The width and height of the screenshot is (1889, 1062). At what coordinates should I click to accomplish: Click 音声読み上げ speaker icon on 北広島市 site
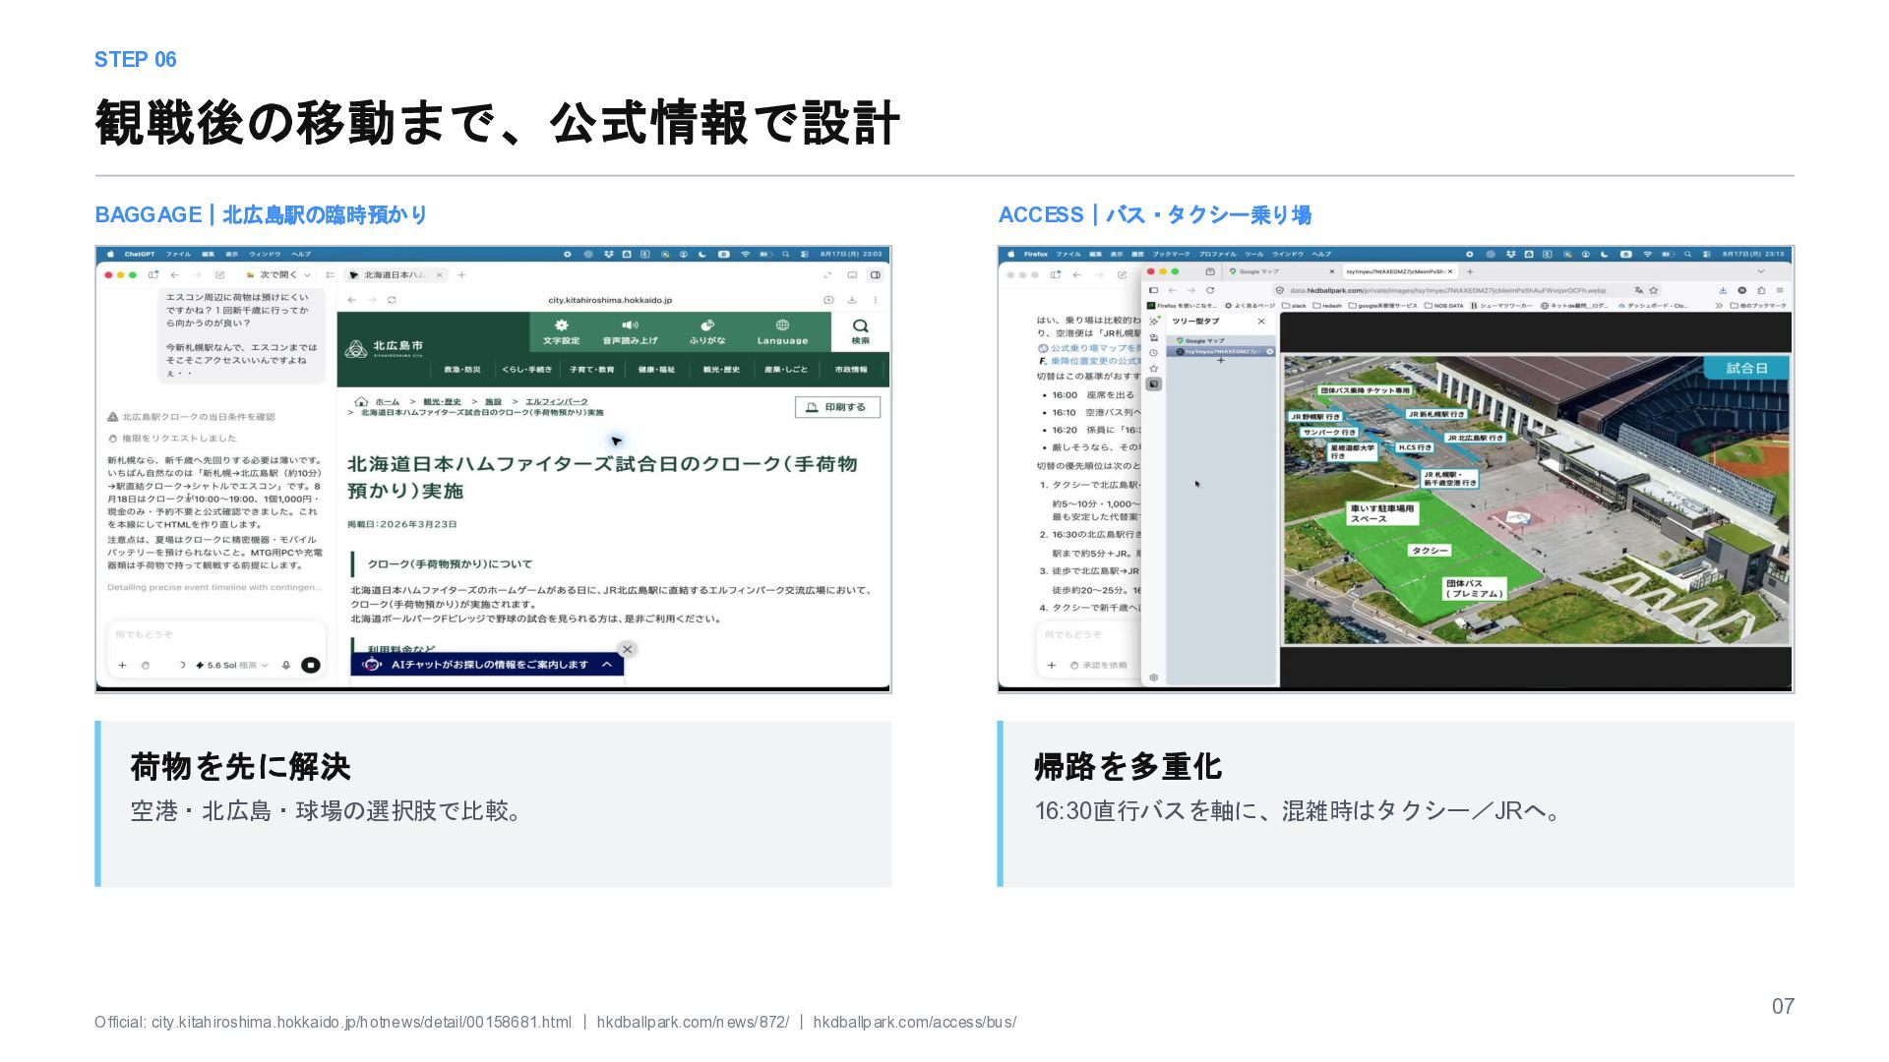pyautogui.click(x=630, y=324)
